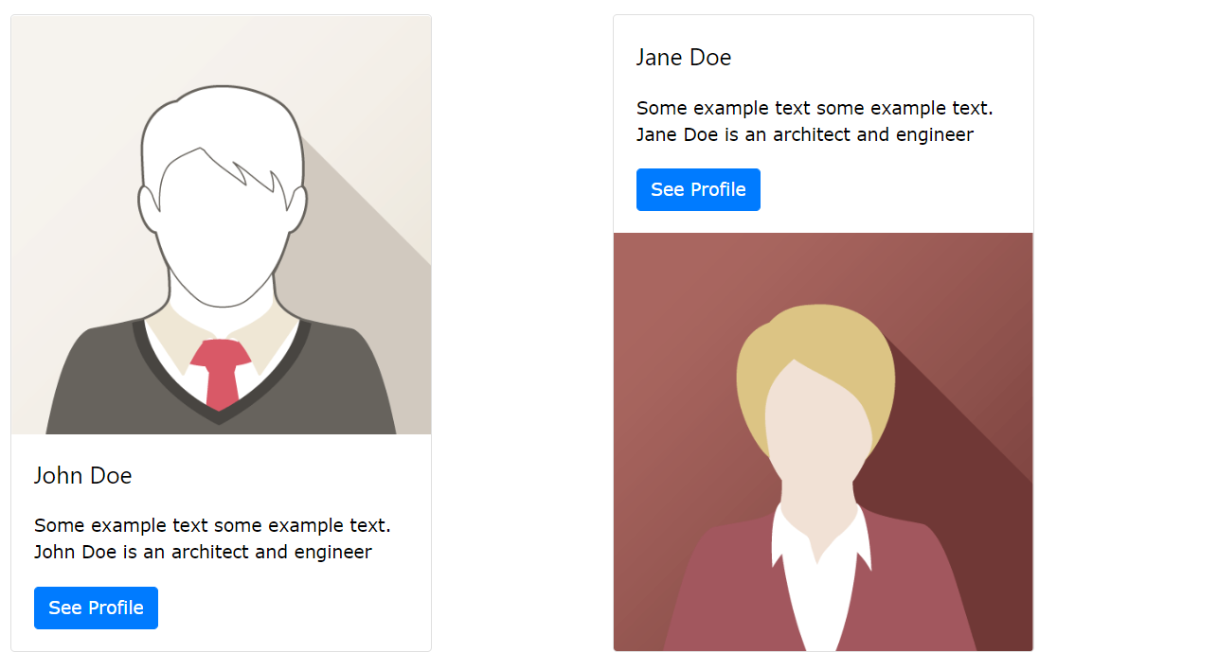The height and width of the screenshot is (670, 1218).
Task: Select the John Doe card title
Action: click(83, 475)
